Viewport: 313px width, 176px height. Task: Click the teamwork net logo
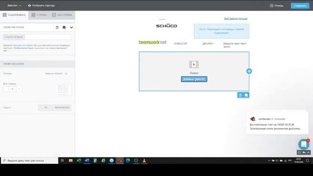click(153, 42)
